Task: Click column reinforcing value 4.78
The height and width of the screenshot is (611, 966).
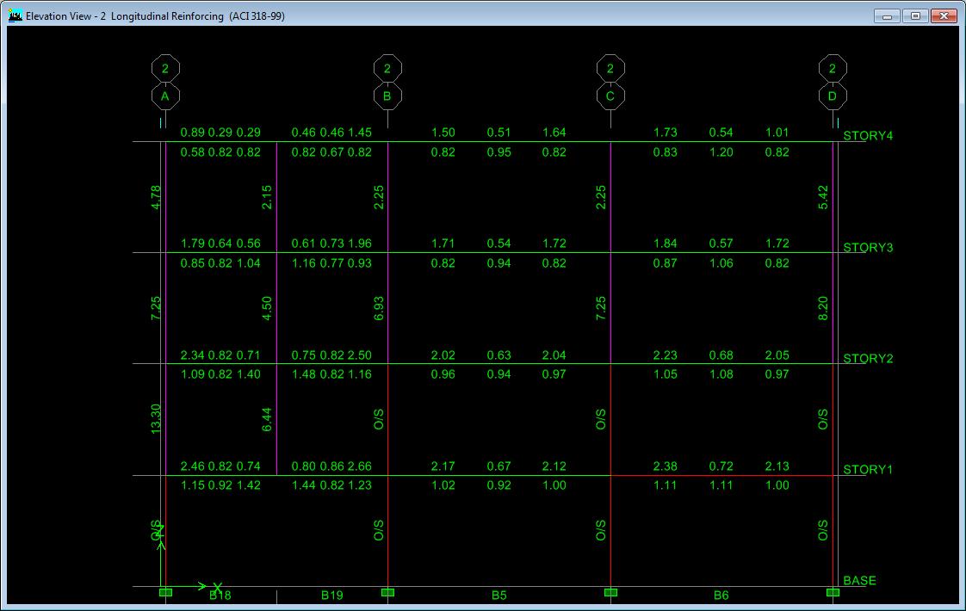Action: coord(156,197)
